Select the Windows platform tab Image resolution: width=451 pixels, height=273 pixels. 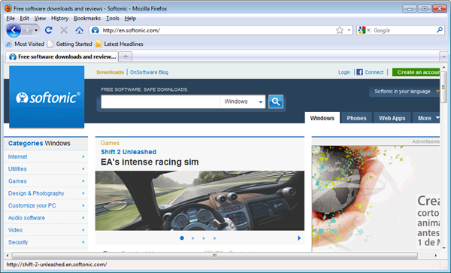(x=322, y=118)
